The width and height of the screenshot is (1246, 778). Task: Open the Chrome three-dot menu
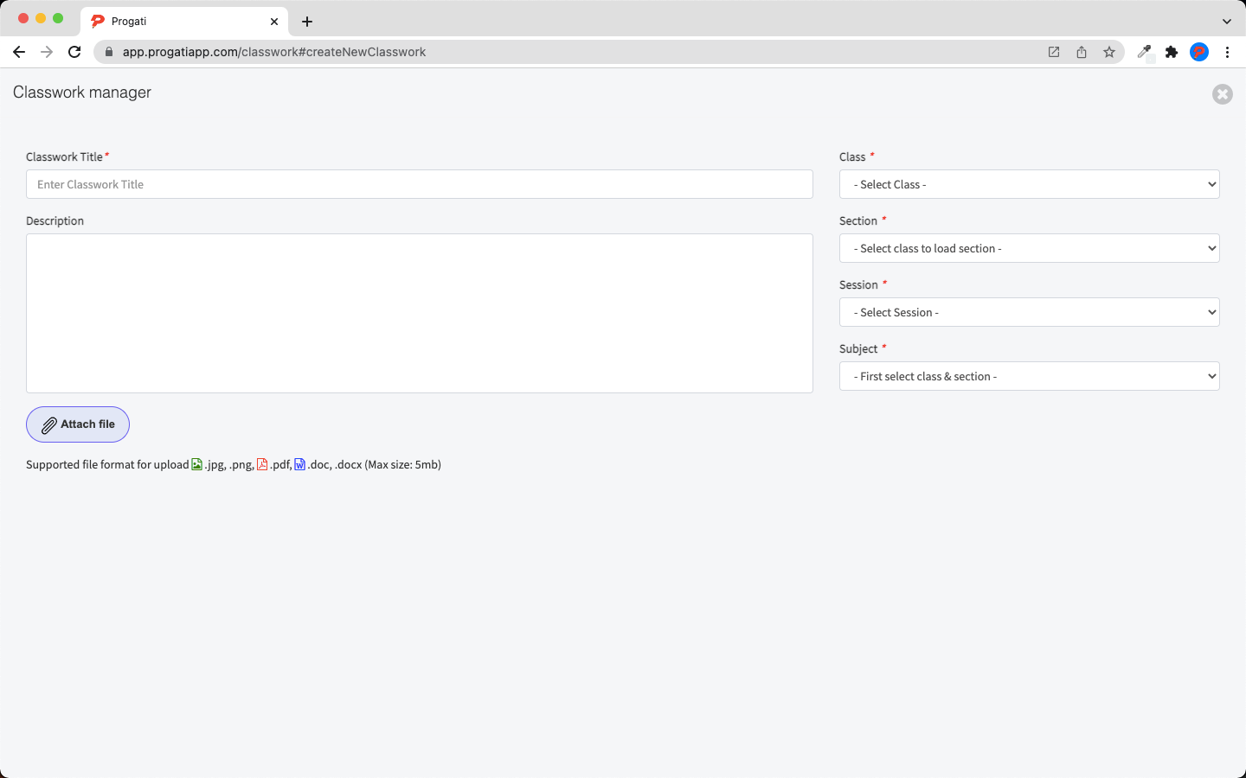1227,52
